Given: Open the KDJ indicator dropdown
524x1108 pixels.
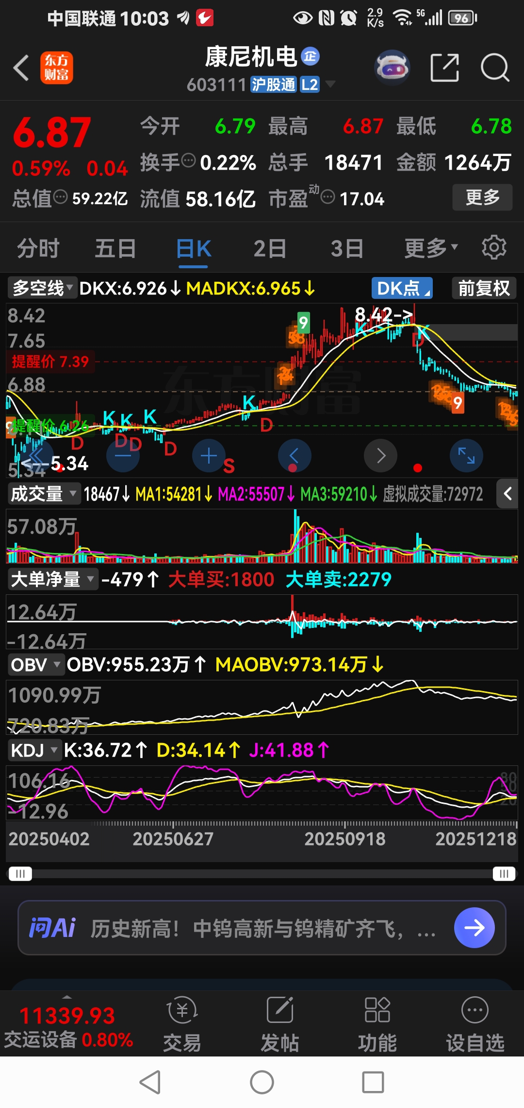Looking at the screenshot, I should (x=34, y=750).
